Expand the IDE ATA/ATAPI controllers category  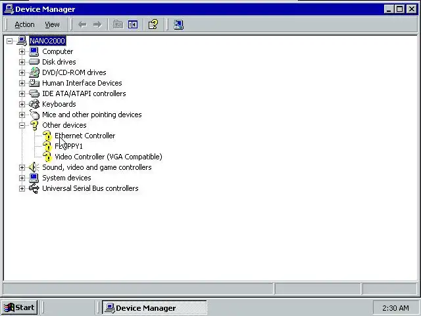[x=22, y=93]
